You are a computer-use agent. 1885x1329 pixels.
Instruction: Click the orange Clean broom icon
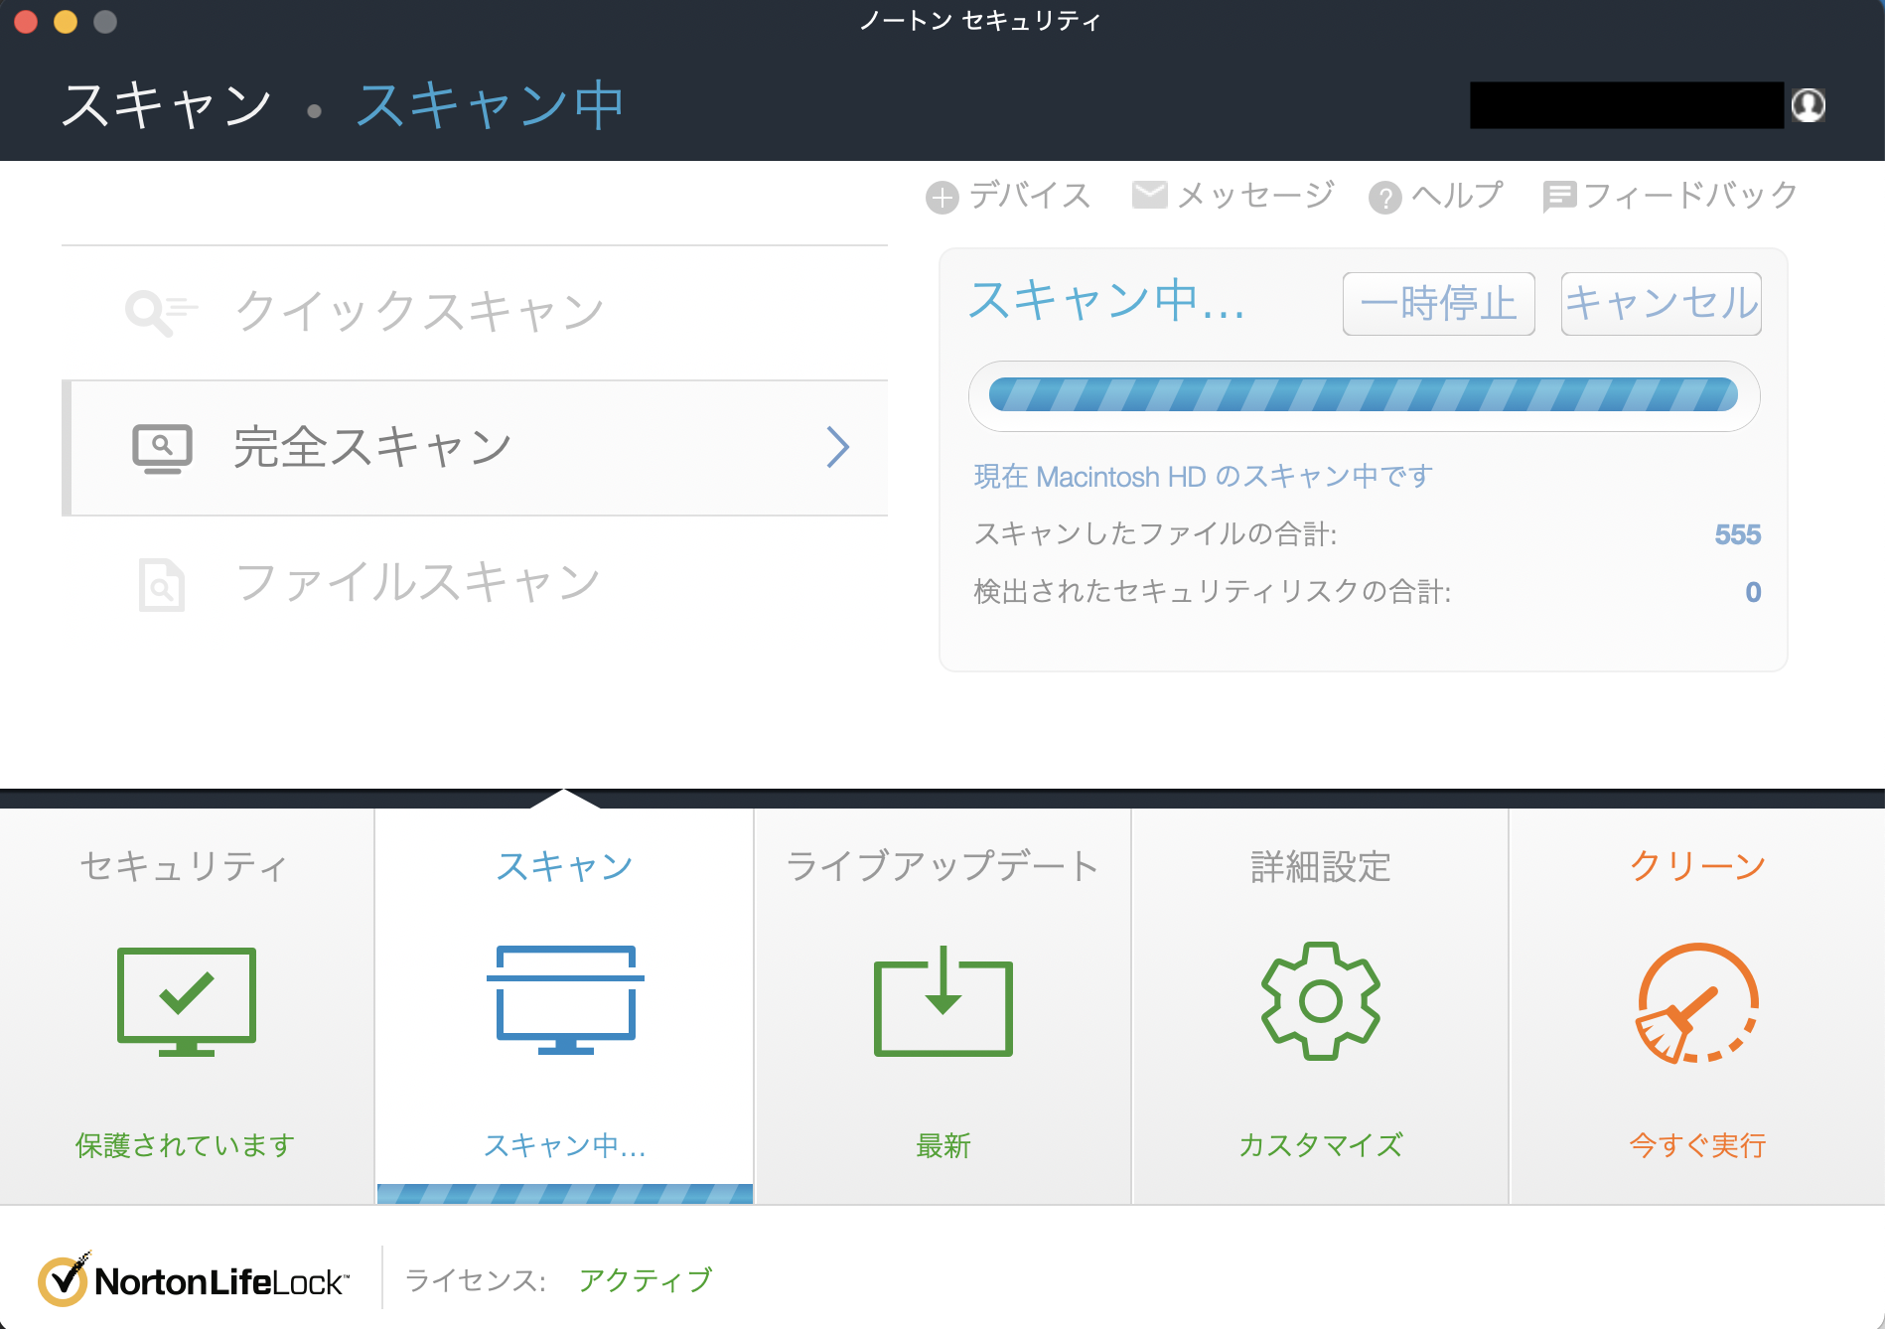coord(1696,1003)
